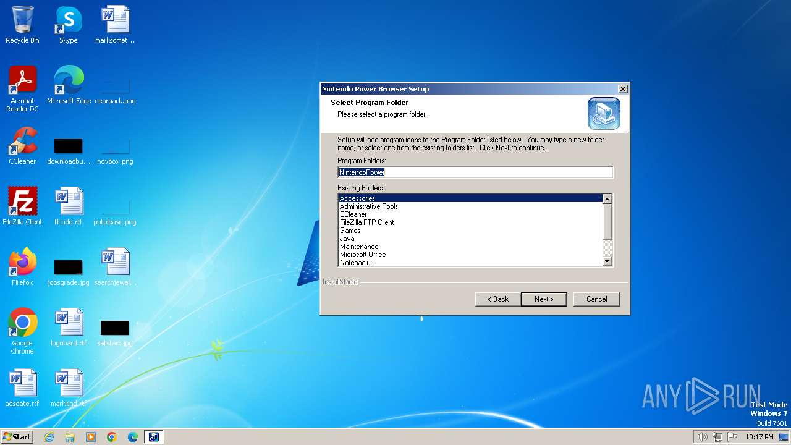The width and height of the screenshot is (791, 445).
Task: Open the Recycle Bin desktop icon
Action: 22,25
